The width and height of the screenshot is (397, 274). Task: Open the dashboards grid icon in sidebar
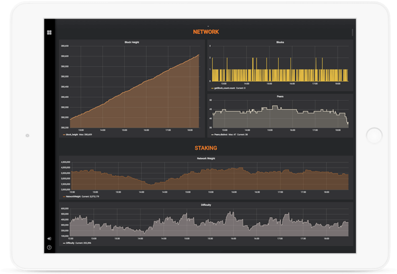coord(50,33)
